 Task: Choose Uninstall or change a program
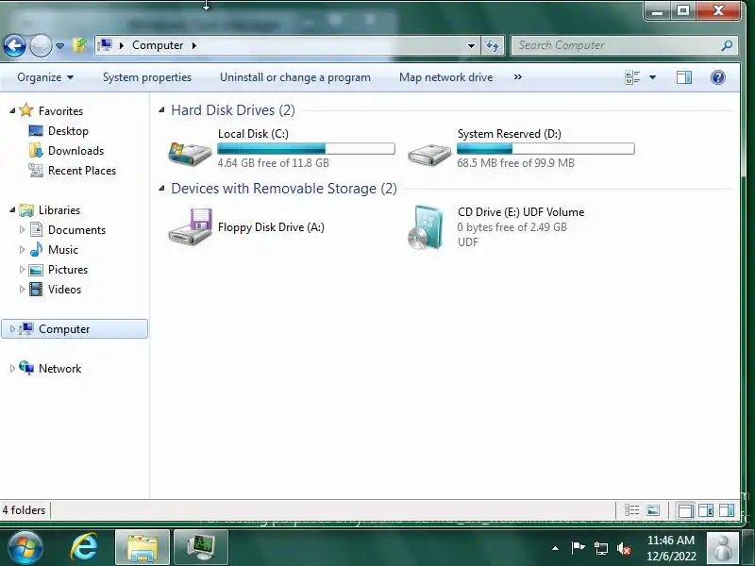[x=295, y=77]
